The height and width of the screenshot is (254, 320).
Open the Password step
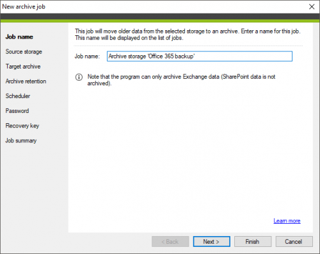tap(17, 111)
